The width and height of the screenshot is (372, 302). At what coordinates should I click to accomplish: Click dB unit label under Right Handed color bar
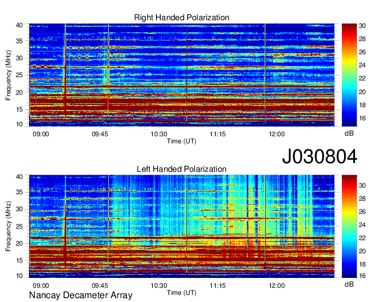(349, 133)
